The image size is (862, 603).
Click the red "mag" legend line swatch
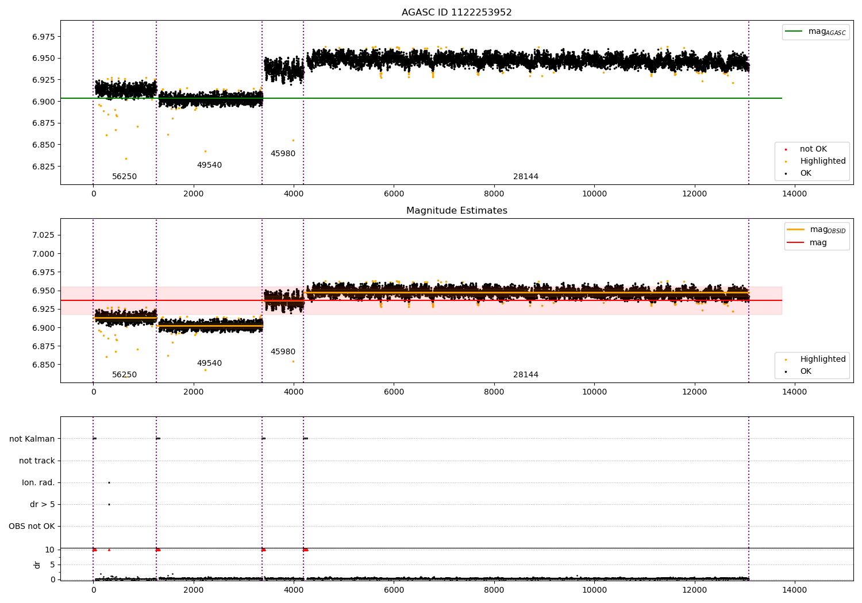click(x=796, y=243)
